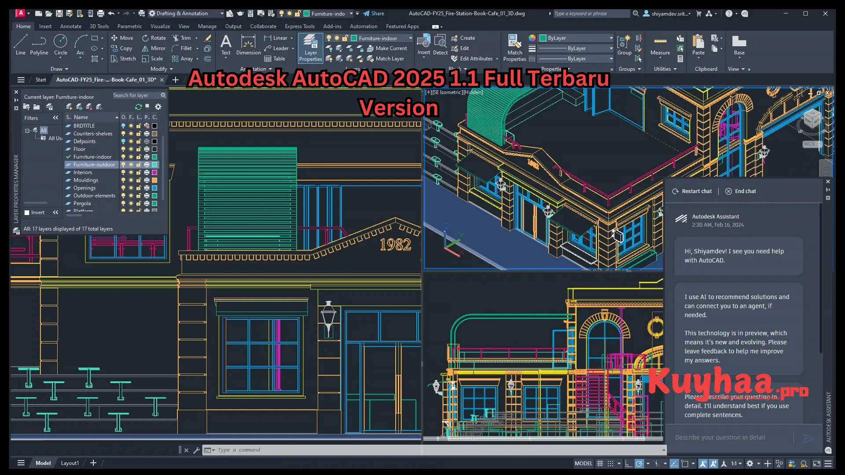Activate the Copy tool
The height and width of the screenshot is (475, 845).
click(121, 48)
